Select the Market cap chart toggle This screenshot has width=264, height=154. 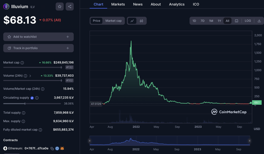[113, 21]
